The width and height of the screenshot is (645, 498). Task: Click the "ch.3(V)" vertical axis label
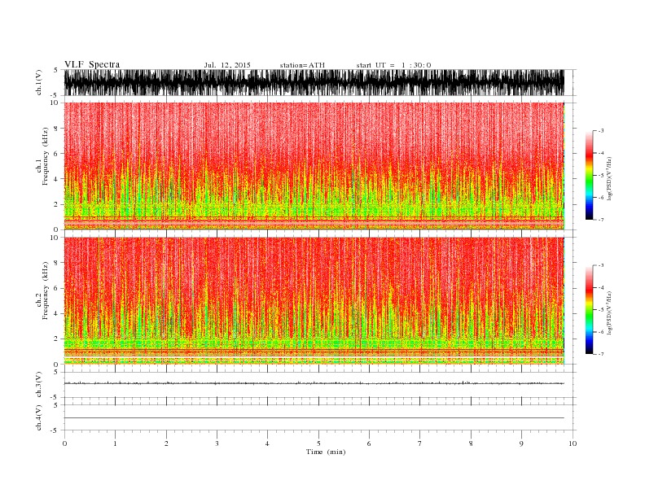pos(39,385)
